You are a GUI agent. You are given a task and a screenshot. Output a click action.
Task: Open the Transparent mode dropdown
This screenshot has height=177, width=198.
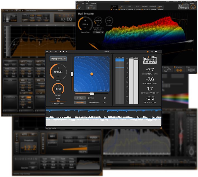tap(58, 59)
